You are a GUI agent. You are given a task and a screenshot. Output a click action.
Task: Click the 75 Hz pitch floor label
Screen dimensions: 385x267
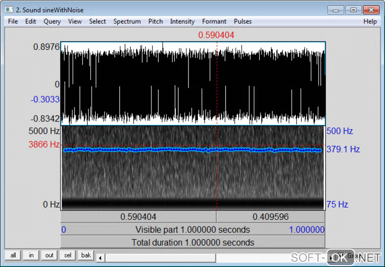337,204
